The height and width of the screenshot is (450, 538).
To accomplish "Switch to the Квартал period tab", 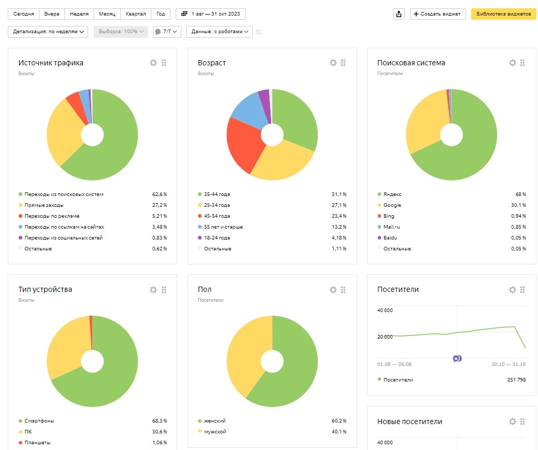I will pos(135,13).
